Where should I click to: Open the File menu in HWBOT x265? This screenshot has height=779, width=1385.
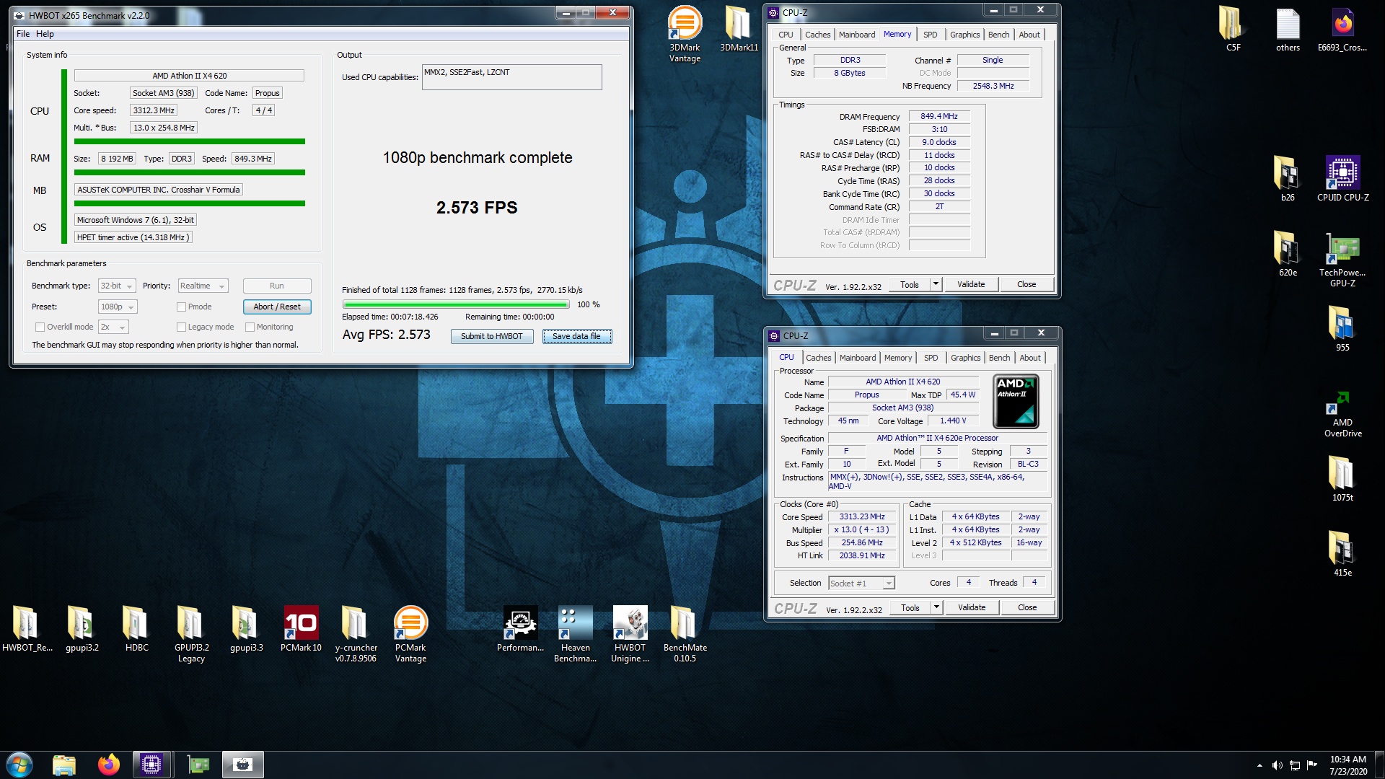(23, 34)
